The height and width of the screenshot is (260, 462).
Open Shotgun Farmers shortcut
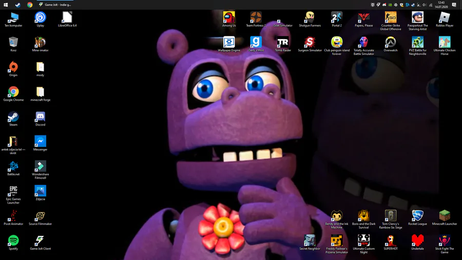(310, 20)
